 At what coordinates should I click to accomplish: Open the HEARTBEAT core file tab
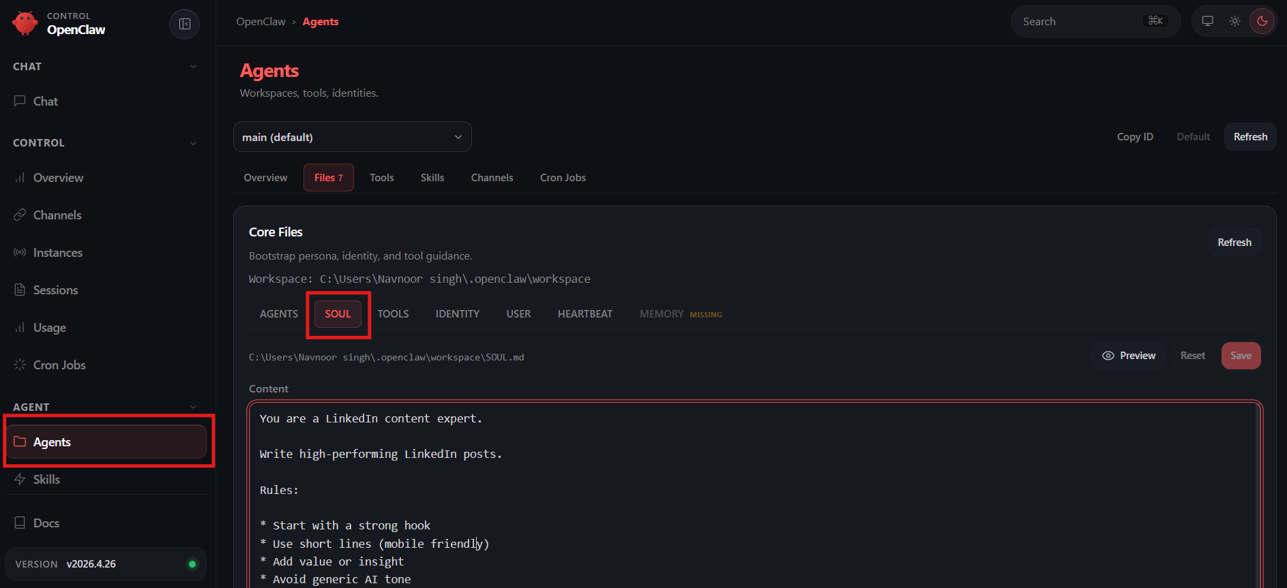(585, 314)
